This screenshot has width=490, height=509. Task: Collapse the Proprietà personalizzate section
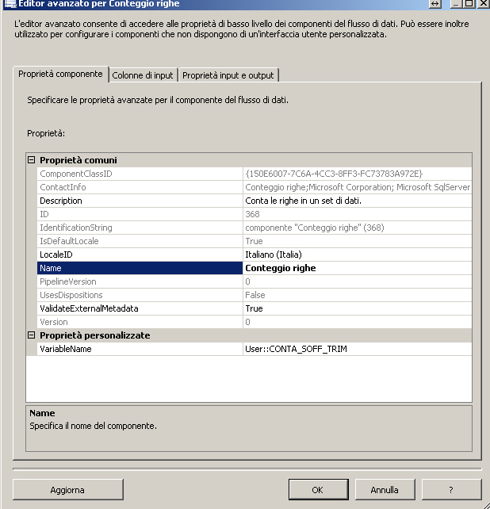(x=31, y=335)
